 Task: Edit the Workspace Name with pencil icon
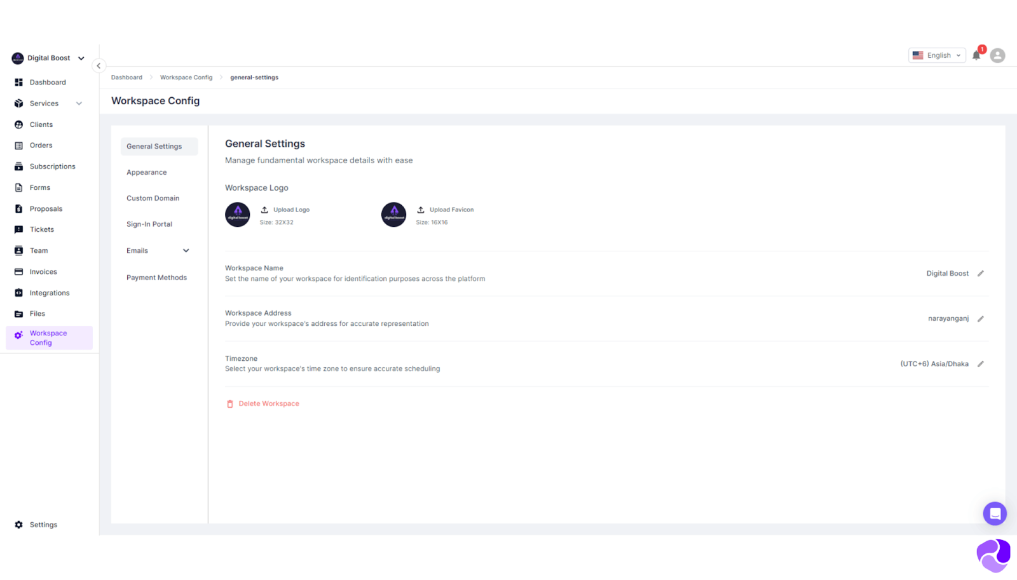980,274
